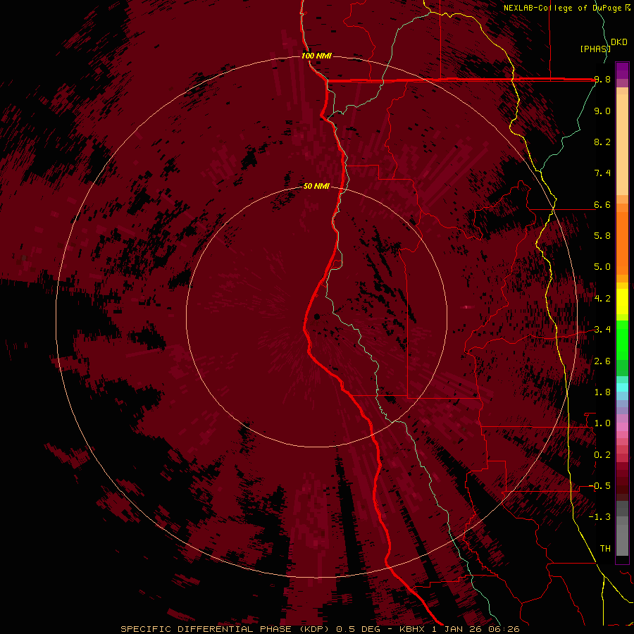Click the 8.2 value on the color scale

click(x=602, y=142)
